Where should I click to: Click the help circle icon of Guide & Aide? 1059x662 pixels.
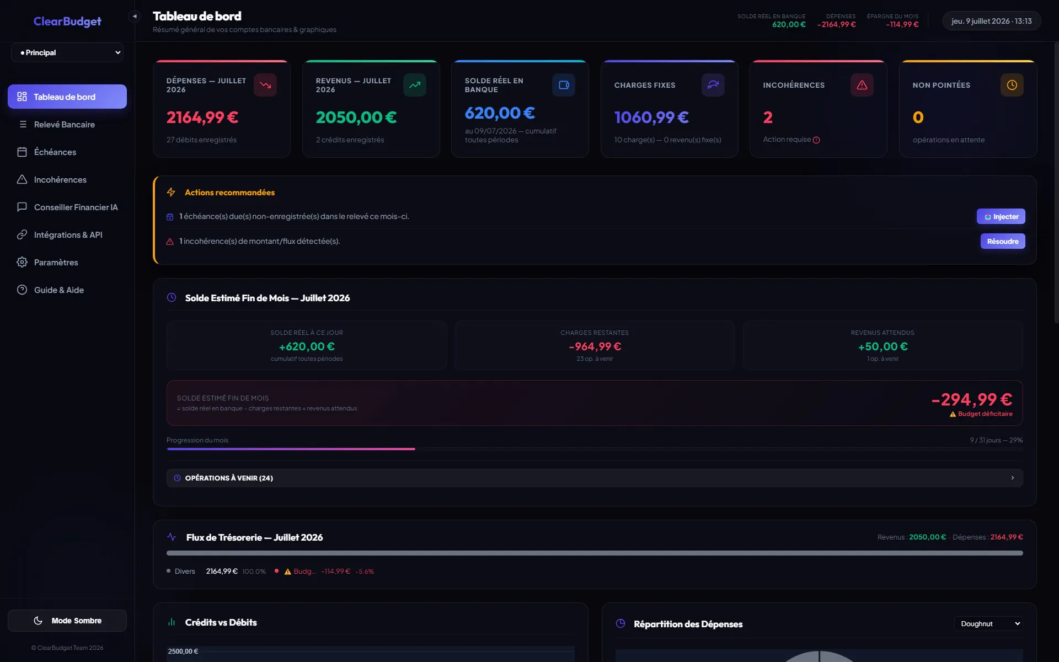click(22, 290)
